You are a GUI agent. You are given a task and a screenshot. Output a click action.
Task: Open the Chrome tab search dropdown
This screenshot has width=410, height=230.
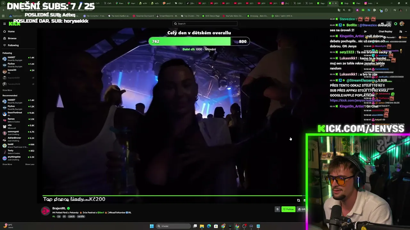tap(3, 3)
